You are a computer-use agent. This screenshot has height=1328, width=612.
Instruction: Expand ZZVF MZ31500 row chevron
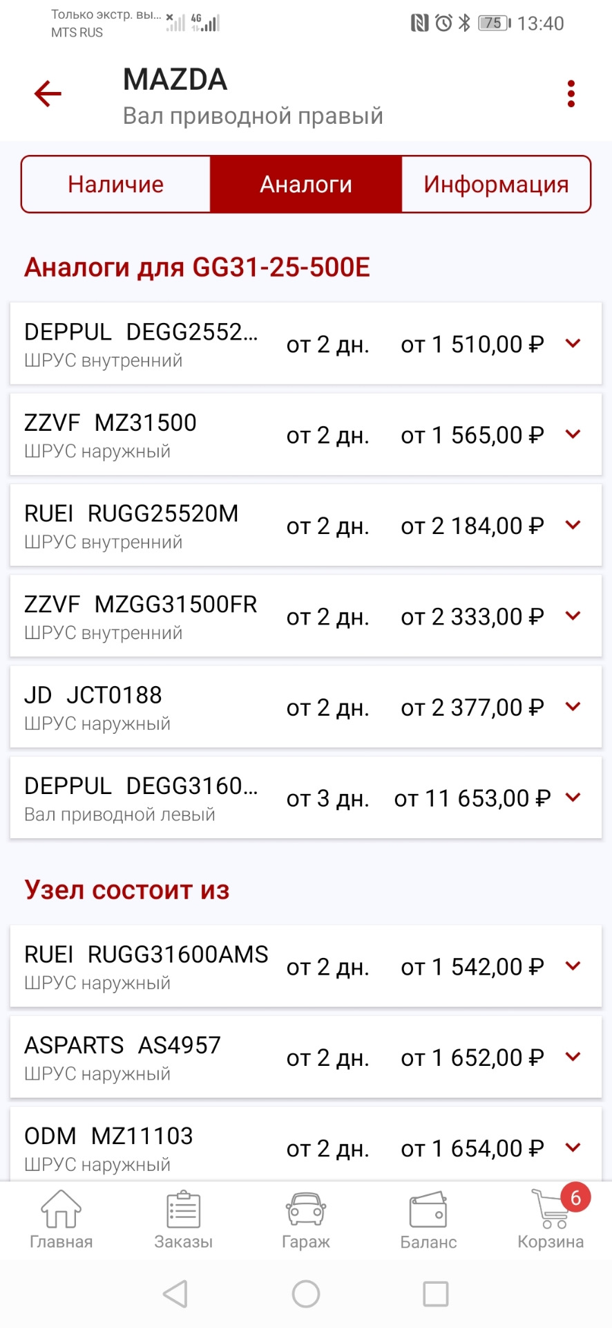pyautogui.click(x=573, y=434)
